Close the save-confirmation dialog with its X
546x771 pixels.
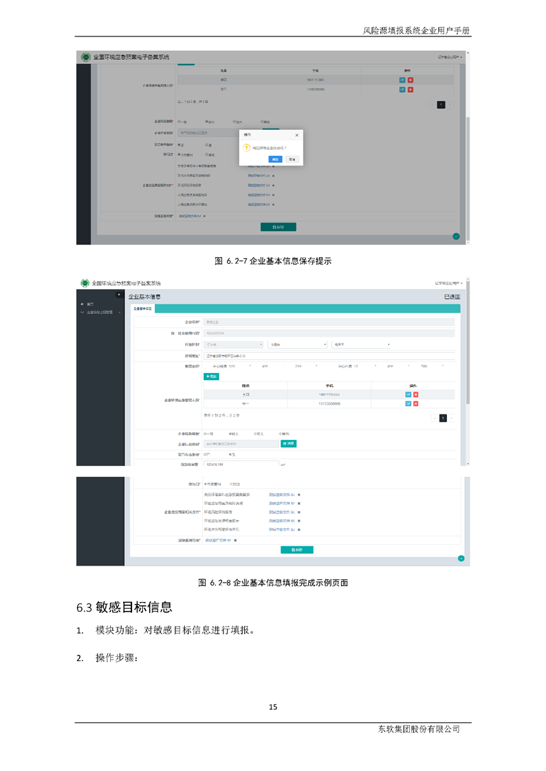click(x=296, y=135)
